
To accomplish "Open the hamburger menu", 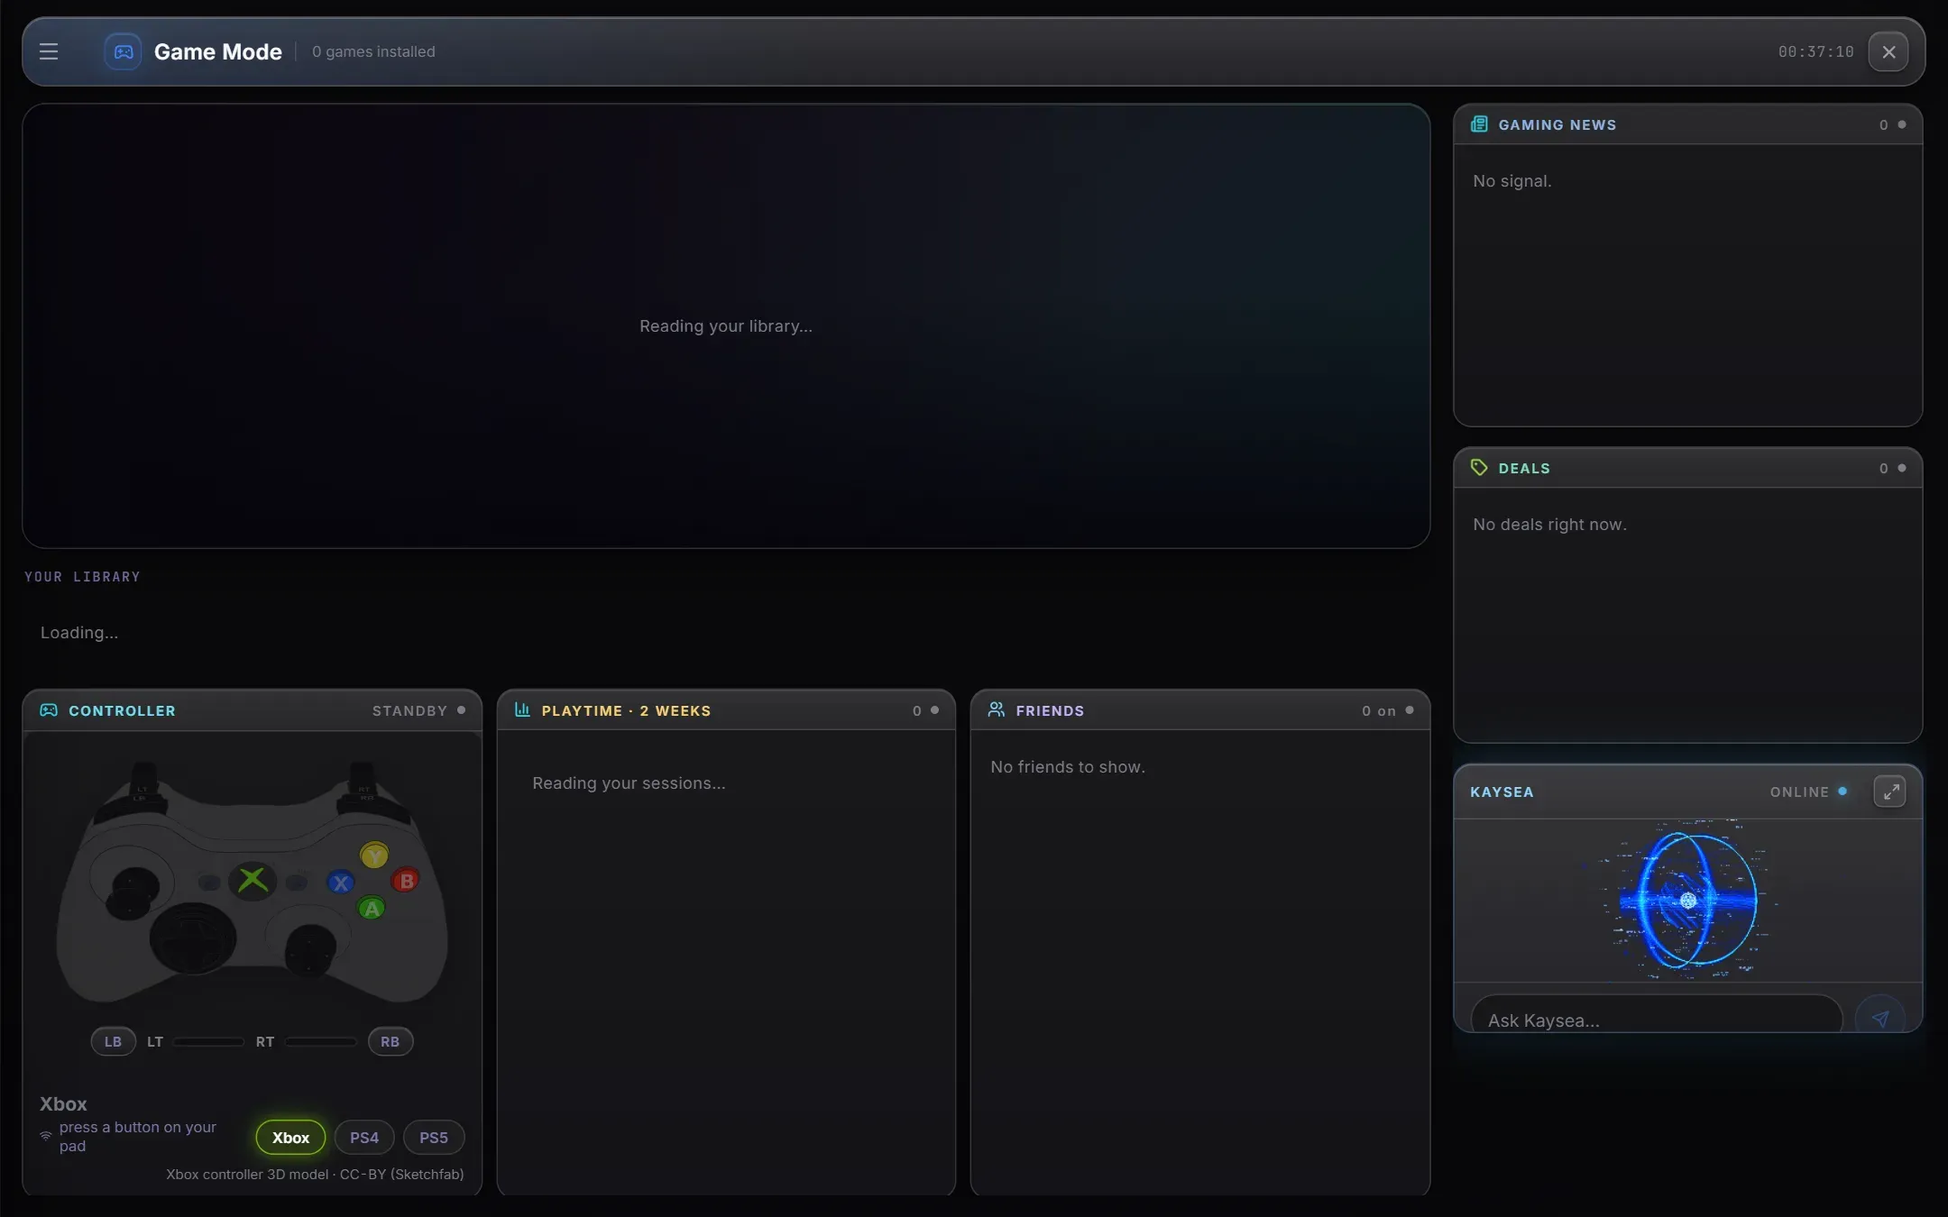I will click(49, 51).
